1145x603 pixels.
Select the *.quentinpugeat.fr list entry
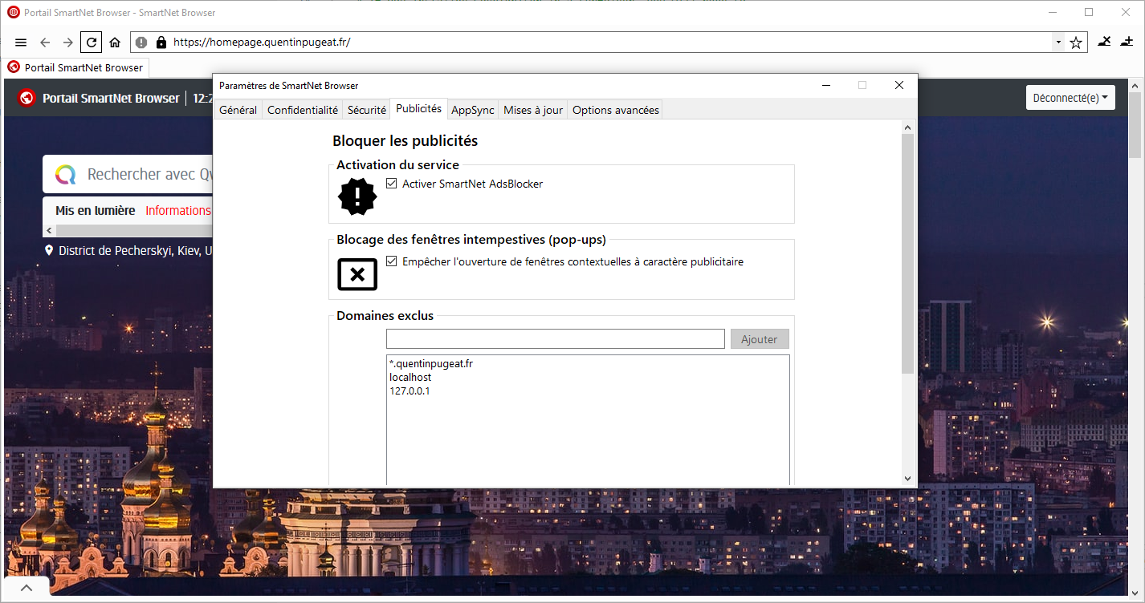coord(431,364)
